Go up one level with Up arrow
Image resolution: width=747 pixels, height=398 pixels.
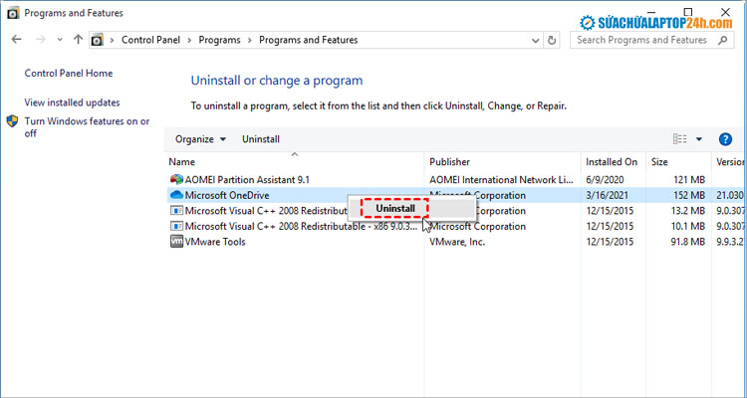[78, 40]
